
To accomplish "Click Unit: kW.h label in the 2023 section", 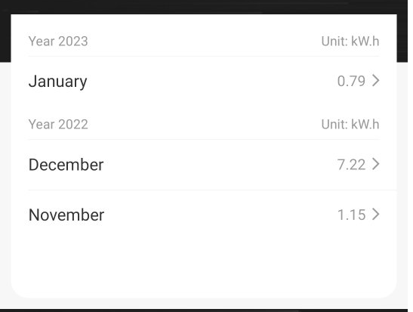I will coord(350,42).
